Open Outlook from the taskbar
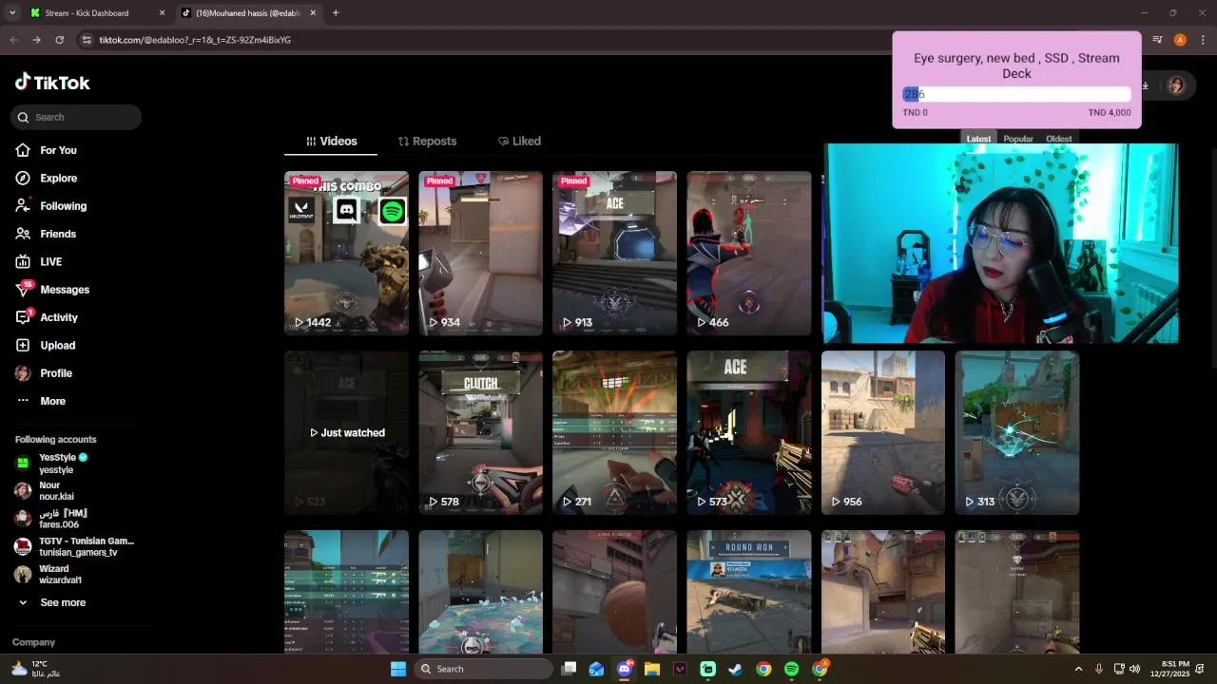This screenshot has width=1217, height=684. click(596, 669)
